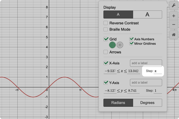The width and height of the screenshot is (179, 119).
Task: Zoom in with the plus button
Action: (x=174, y=16)
